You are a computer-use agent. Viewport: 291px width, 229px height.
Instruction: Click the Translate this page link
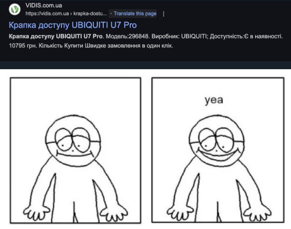click(x=135, y=14)
